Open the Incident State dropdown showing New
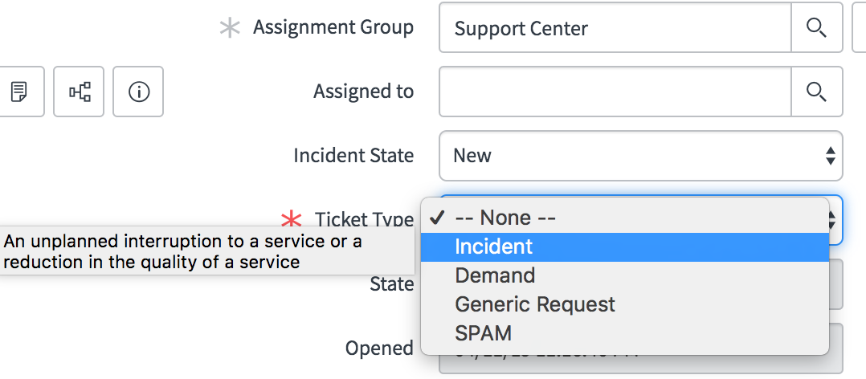Image resolution: width=866 pixels, height=379 pixels. (641, 156)
